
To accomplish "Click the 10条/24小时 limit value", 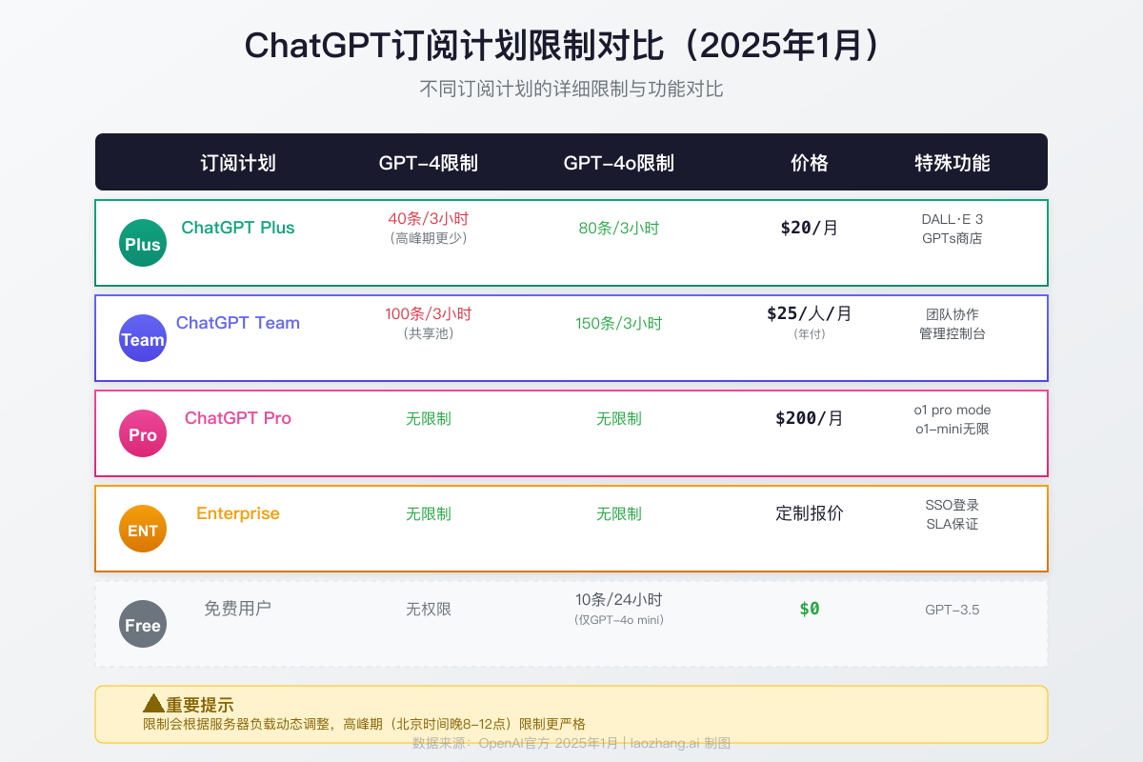I will click(x=619, y=600).
